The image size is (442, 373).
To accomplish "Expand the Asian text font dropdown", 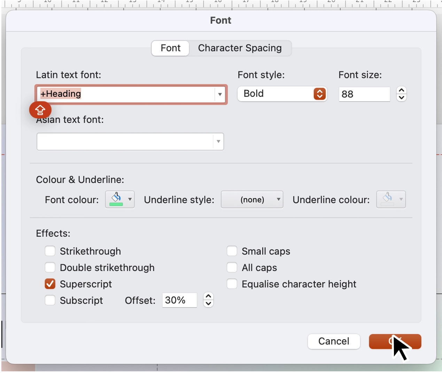I will 218,141.
